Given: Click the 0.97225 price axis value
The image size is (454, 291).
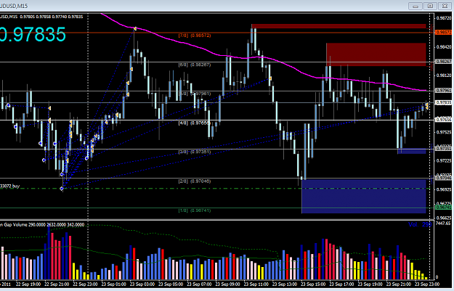Looking at the screenshot, I should (444, 161).
